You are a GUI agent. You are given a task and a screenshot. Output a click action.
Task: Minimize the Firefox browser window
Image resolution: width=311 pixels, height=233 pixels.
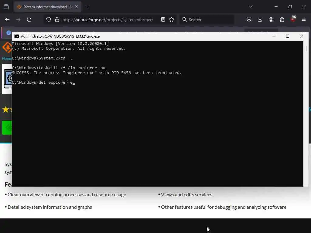tap(276, 7)
